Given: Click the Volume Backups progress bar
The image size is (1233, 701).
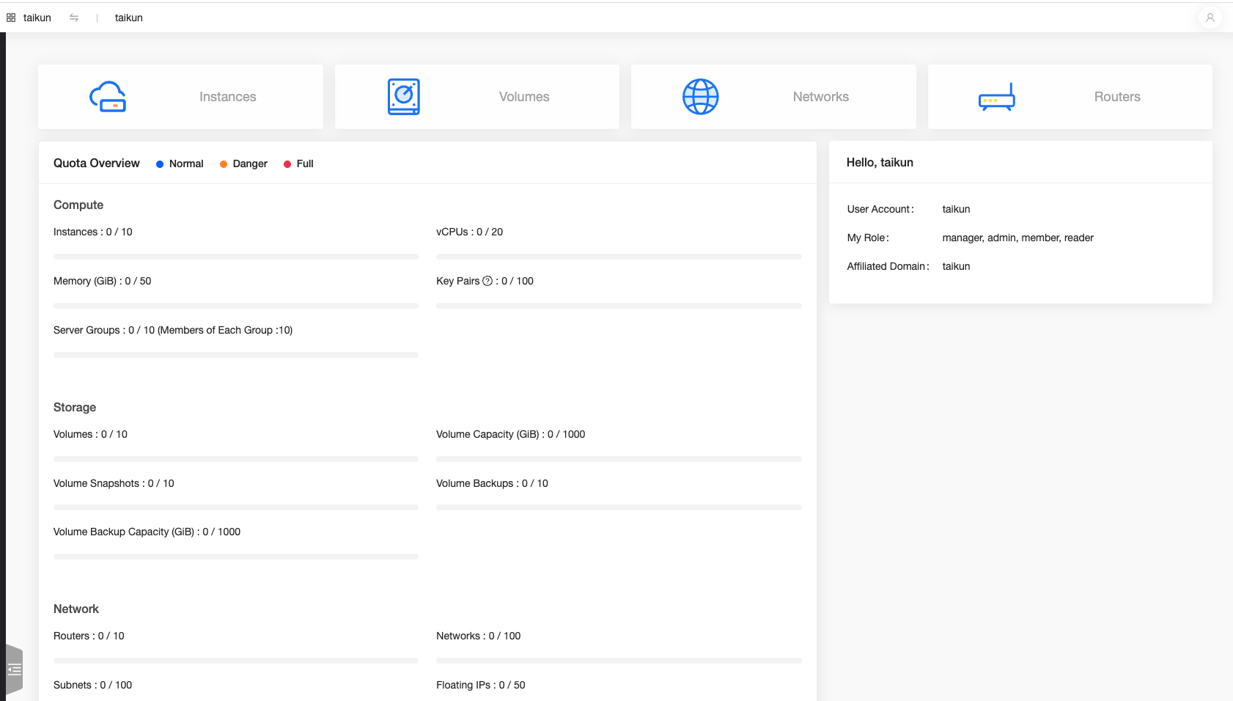Looking at the screenshot, I should [x=619, y=507].
